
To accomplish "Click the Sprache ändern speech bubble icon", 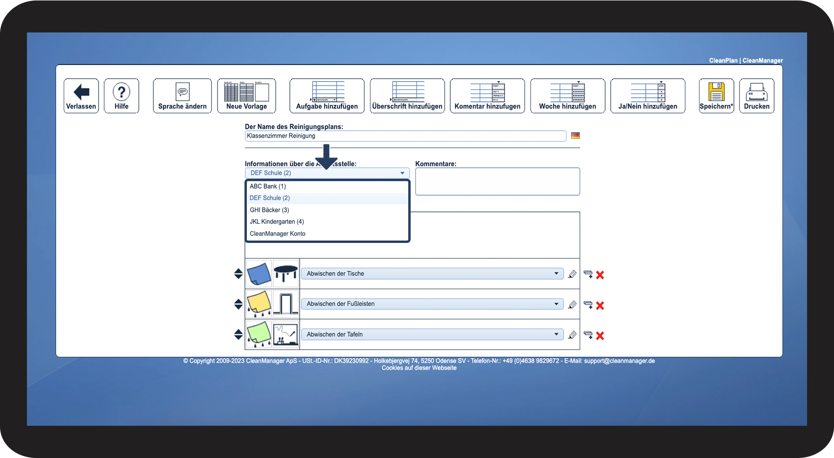I will click(182, 91).
